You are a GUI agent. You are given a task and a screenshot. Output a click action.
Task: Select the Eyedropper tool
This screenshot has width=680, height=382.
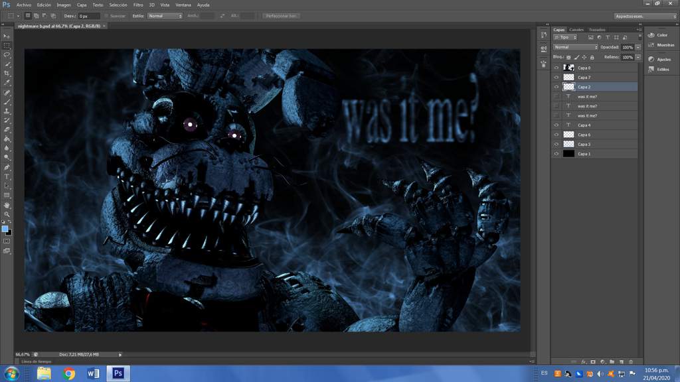7,82
